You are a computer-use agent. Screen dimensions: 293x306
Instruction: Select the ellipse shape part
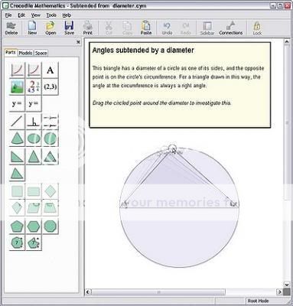click(34, 138)
